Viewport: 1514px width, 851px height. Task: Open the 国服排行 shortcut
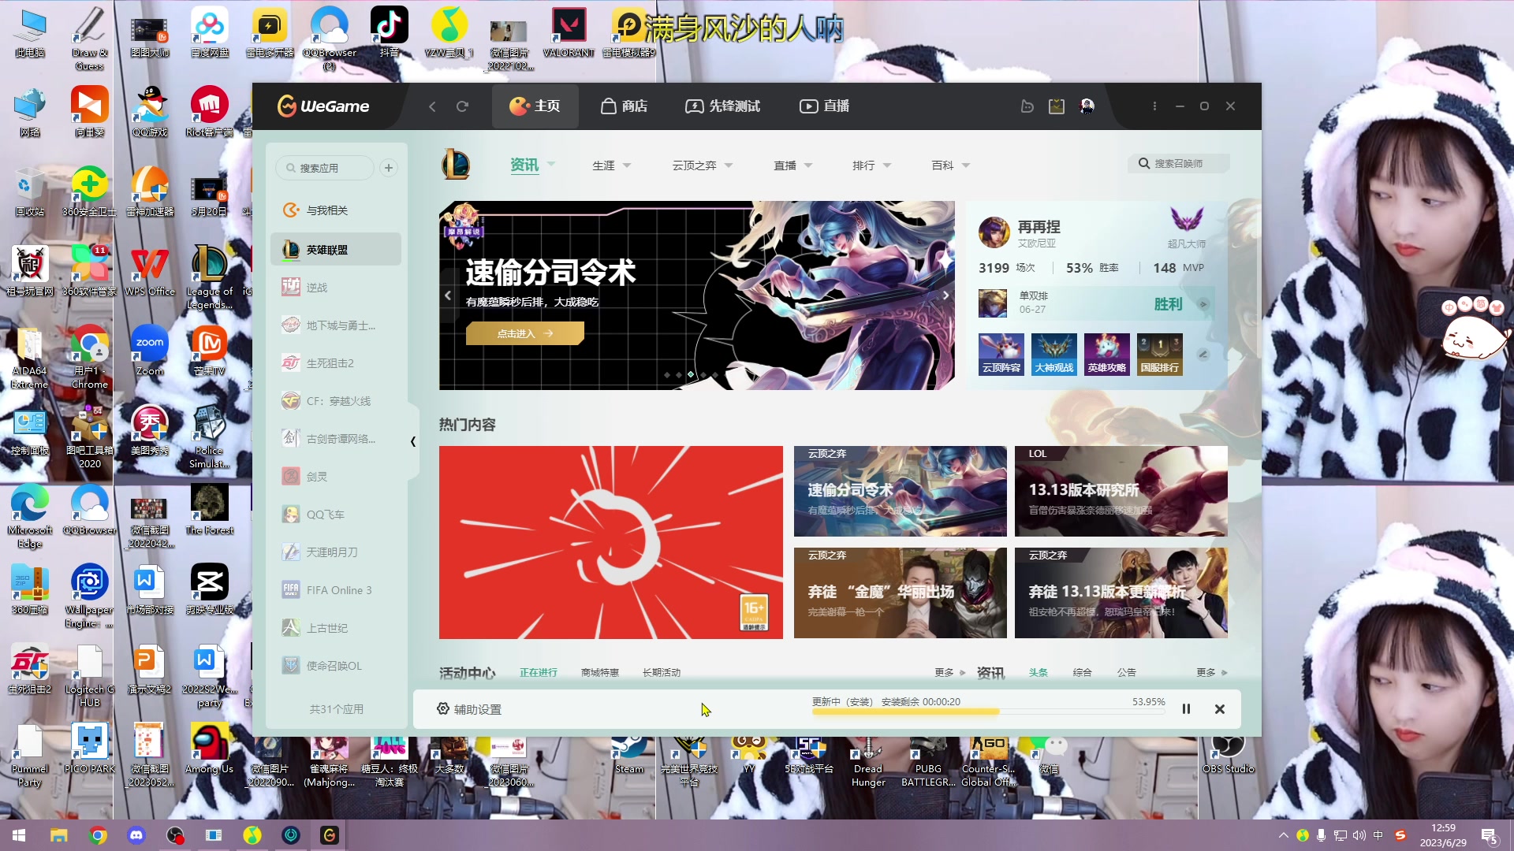[x=1159, y=354]
